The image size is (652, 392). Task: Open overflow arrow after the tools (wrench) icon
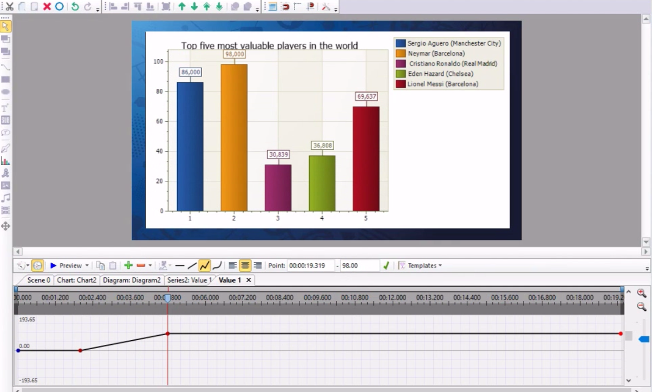[x=336, y=9]
